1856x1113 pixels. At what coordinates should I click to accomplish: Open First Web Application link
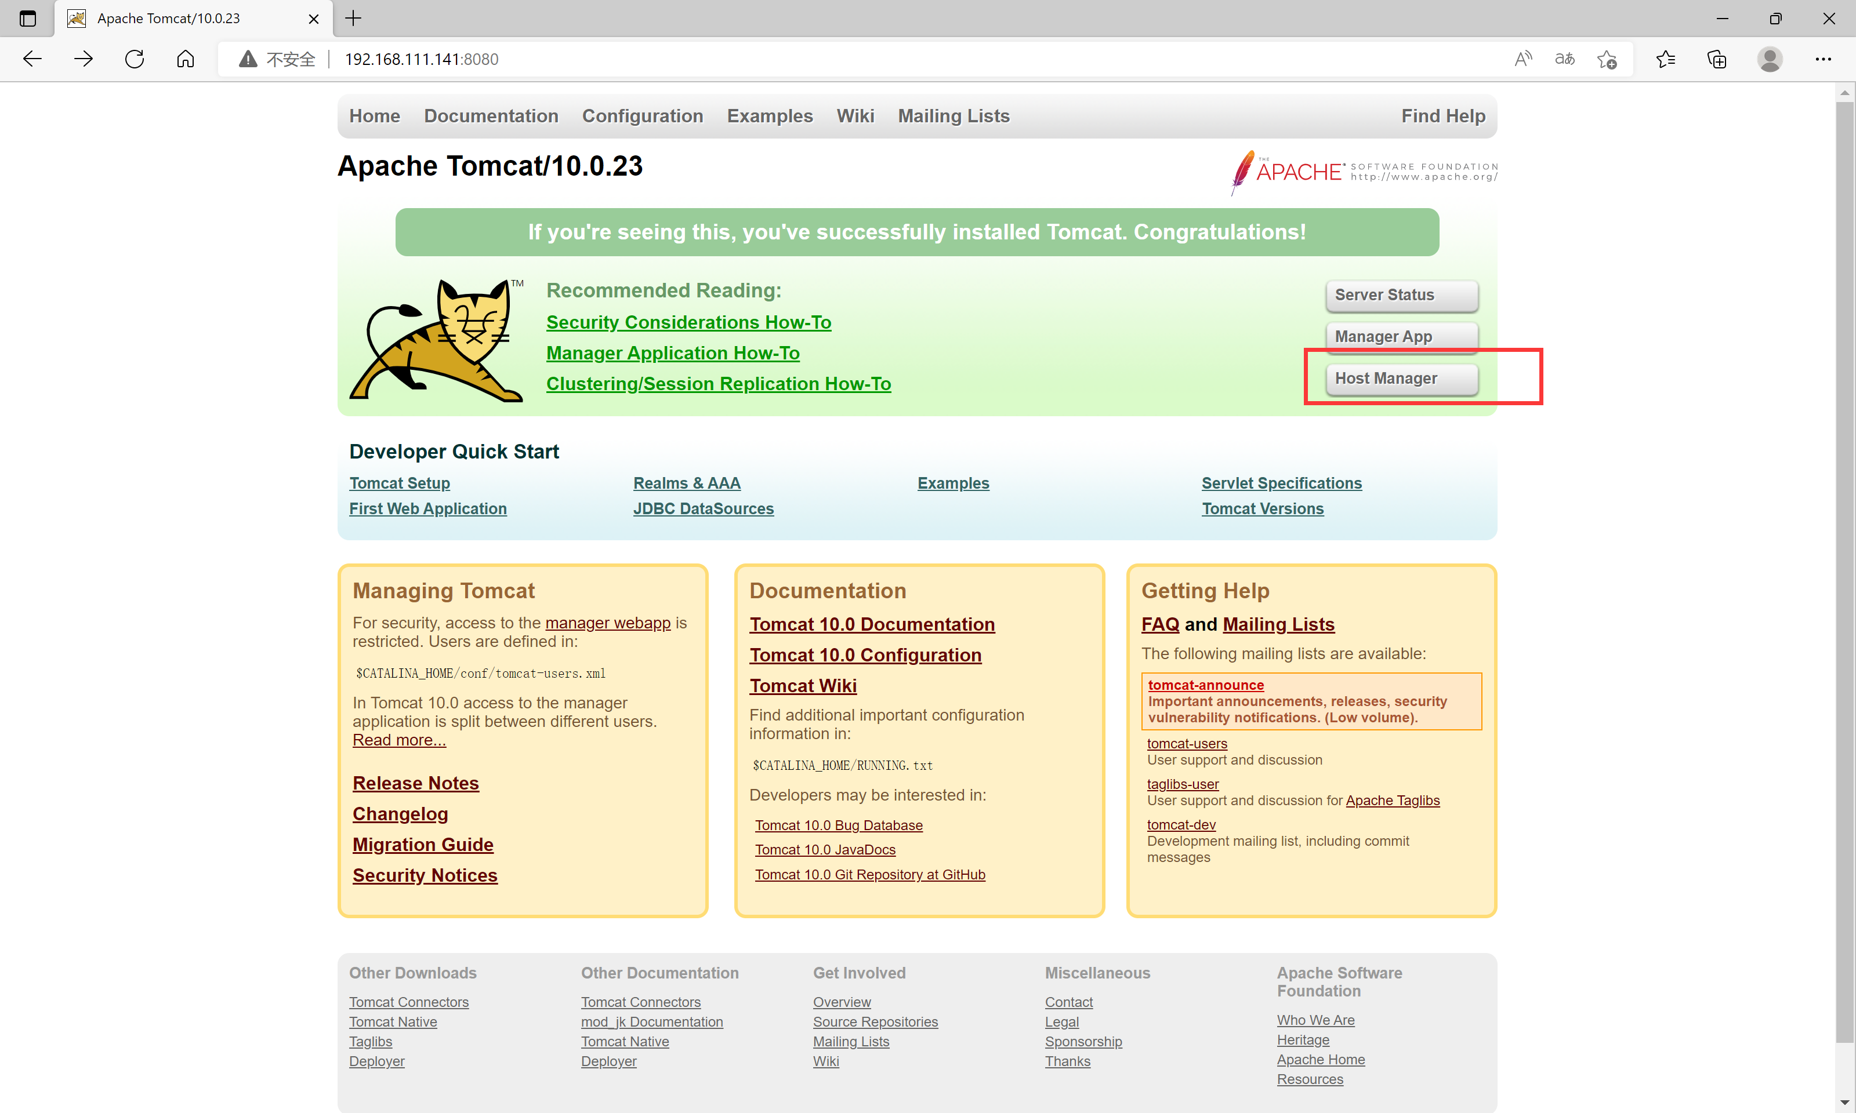click(427, 509)
